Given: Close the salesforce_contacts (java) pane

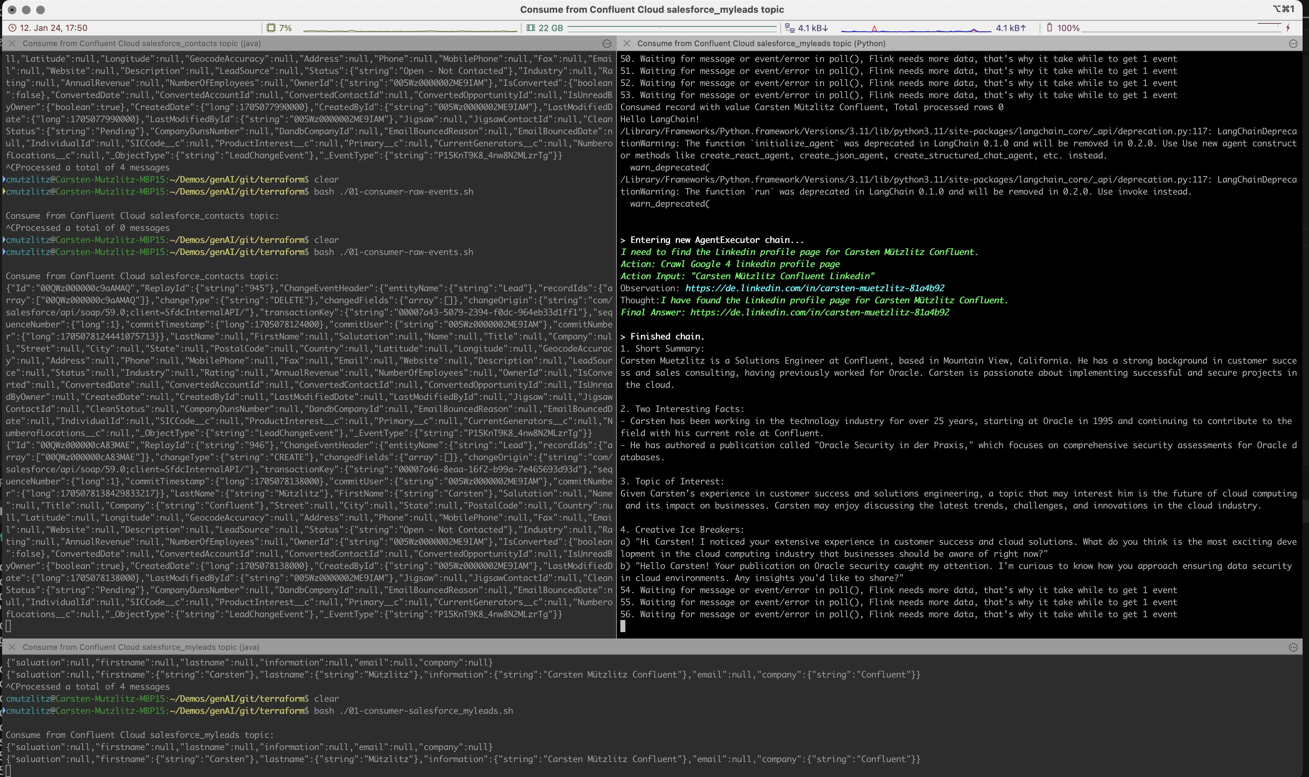Looking at the screenshot, I should click(x=12, y=43).
